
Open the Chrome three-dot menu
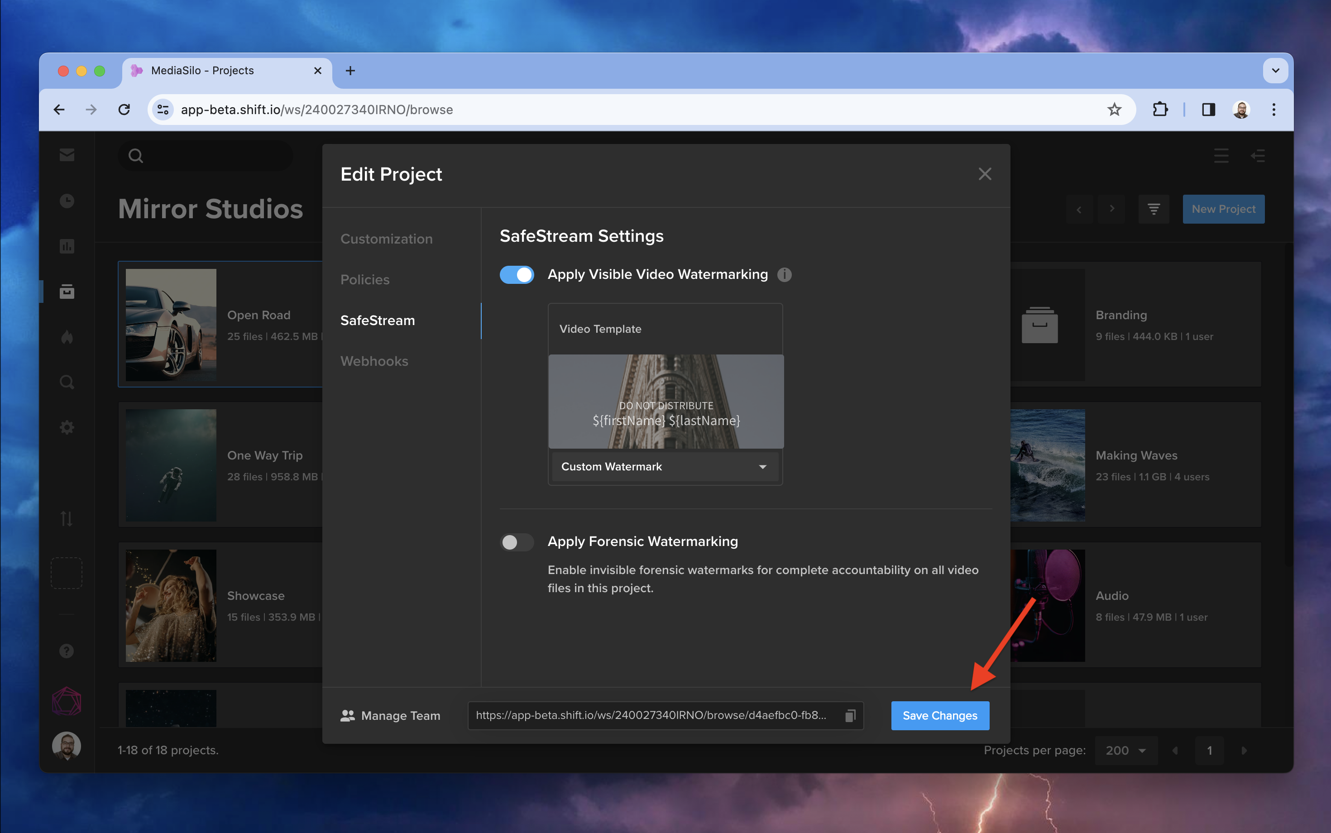(1274, 110)
